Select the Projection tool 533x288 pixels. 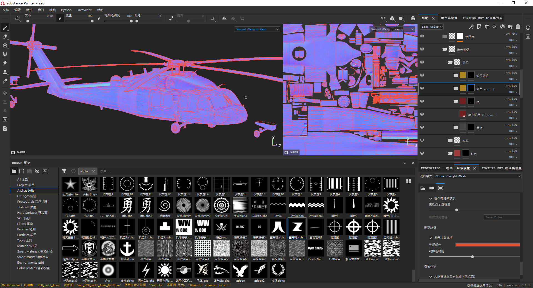(x=5, y=45)
